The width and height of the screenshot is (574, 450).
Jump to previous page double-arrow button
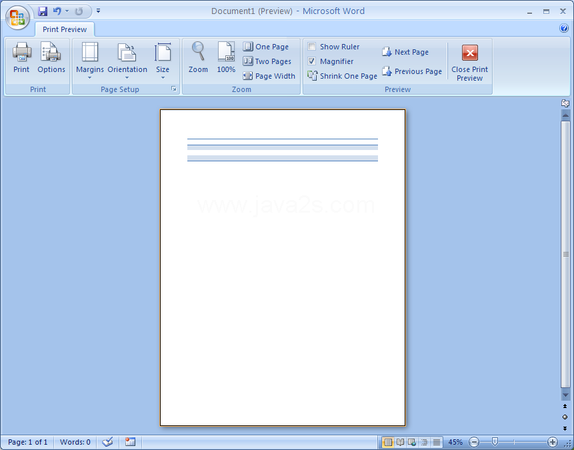tap(565, 407)
